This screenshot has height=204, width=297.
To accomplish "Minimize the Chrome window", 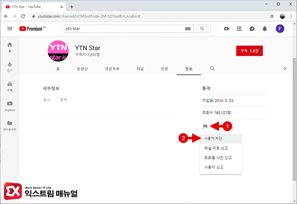I will [x=266, y=4].
